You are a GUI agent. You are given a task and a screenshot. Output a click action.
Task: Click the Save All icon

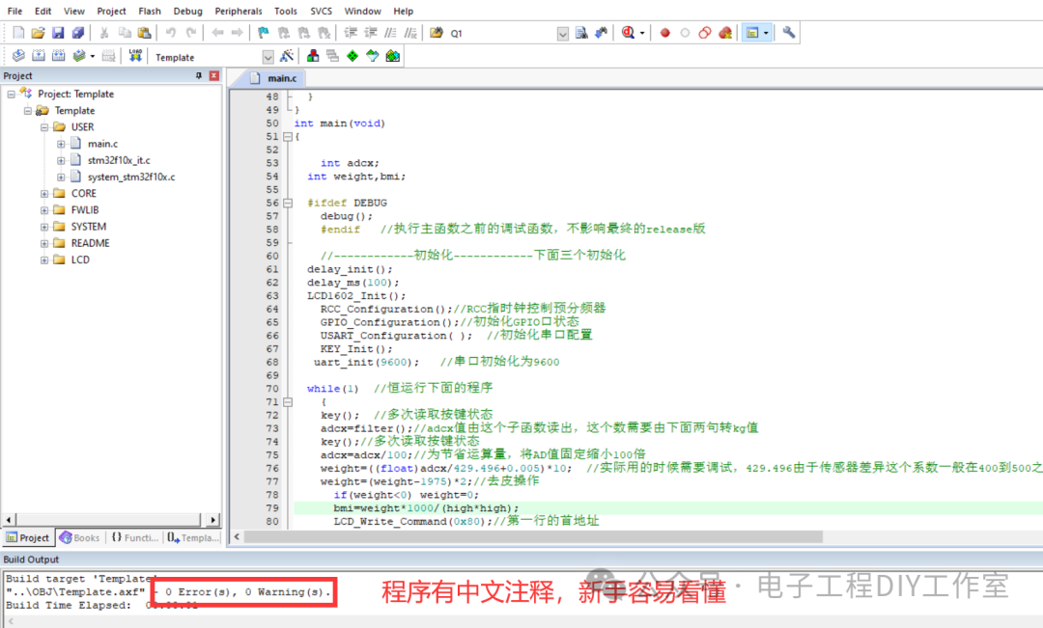click(x=78, y=33)
